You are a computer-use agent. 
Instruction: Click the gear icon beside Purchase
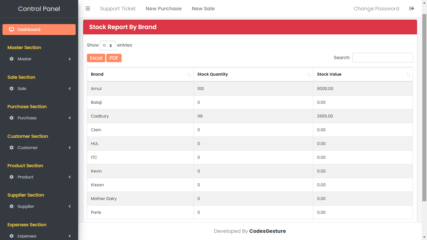[x=12, y=118]
